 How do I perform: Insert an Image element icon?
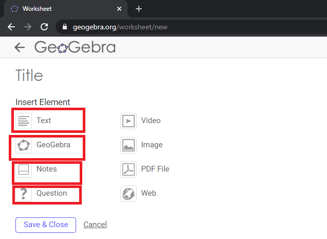pyautogui.click(x=129, y=145)
